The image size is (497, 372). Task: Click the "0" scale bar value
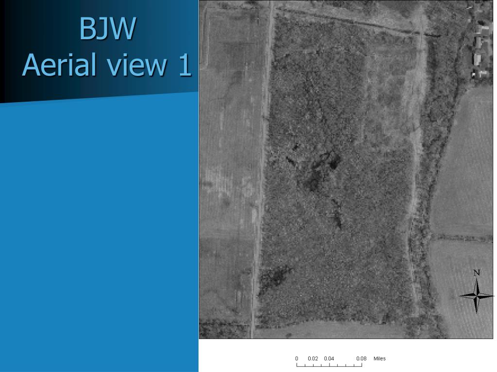pyautogui.click(x=297, y=358)
